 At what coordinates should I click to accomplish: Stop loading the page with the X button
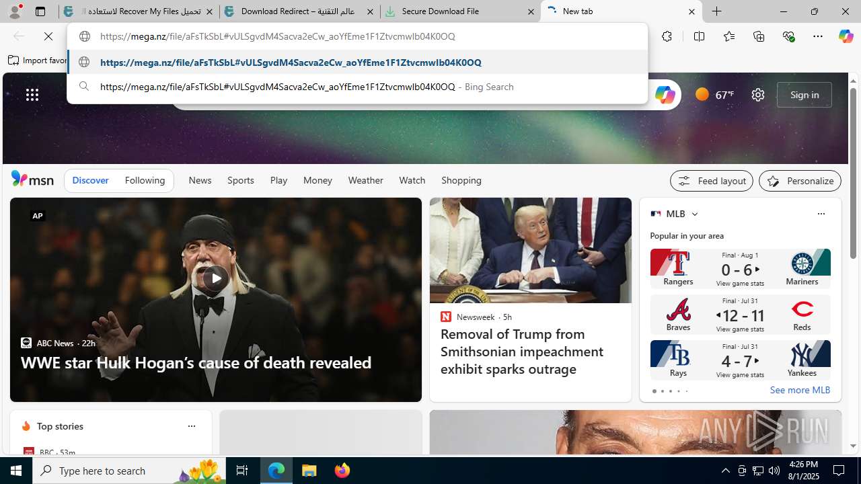(48, 36)
